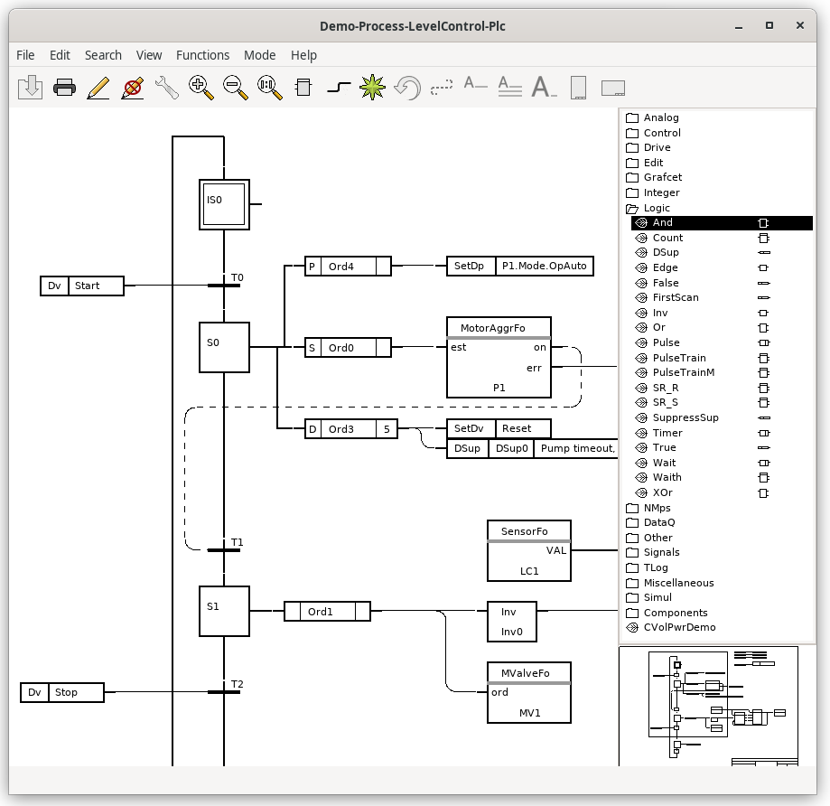Select the PulseTrainM palette item
Screen dimensions: 830x806
(722, 373)
